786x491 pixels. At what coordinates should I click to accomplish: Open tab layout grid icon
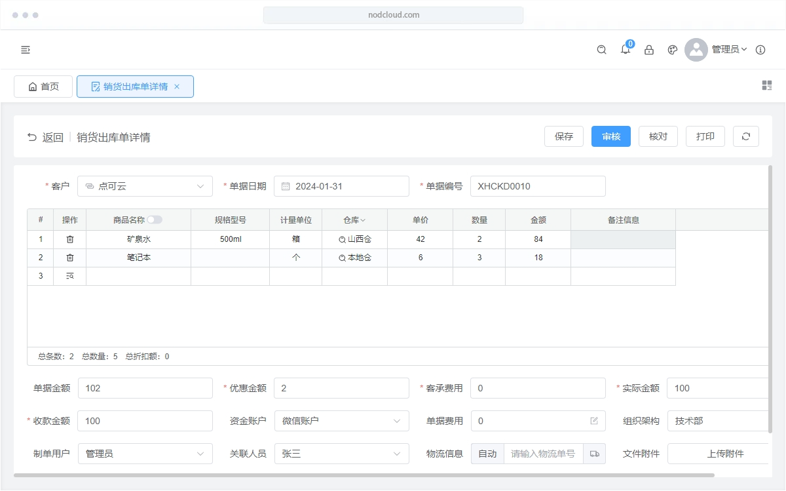tap(767, 85)
